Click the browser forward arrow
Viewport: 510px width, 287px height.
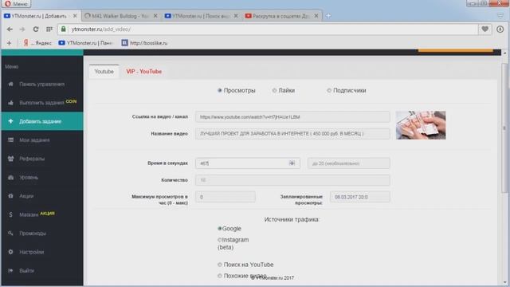coord(22,29)
